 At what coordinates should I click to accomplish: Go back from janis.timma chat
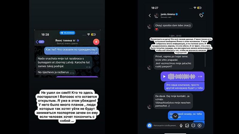[150, 15]
